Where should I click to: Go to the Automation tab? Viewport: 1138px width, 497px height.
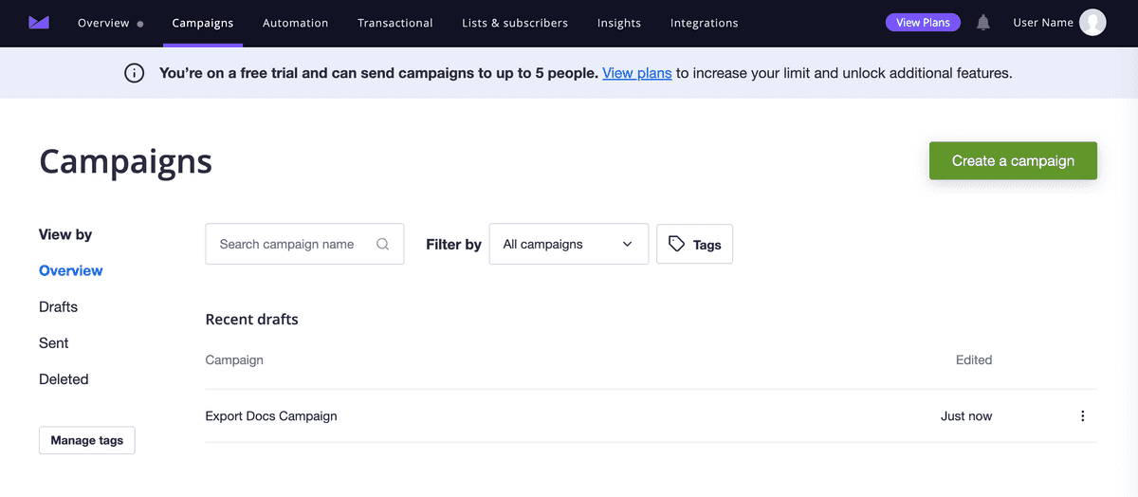coord(296,23)
